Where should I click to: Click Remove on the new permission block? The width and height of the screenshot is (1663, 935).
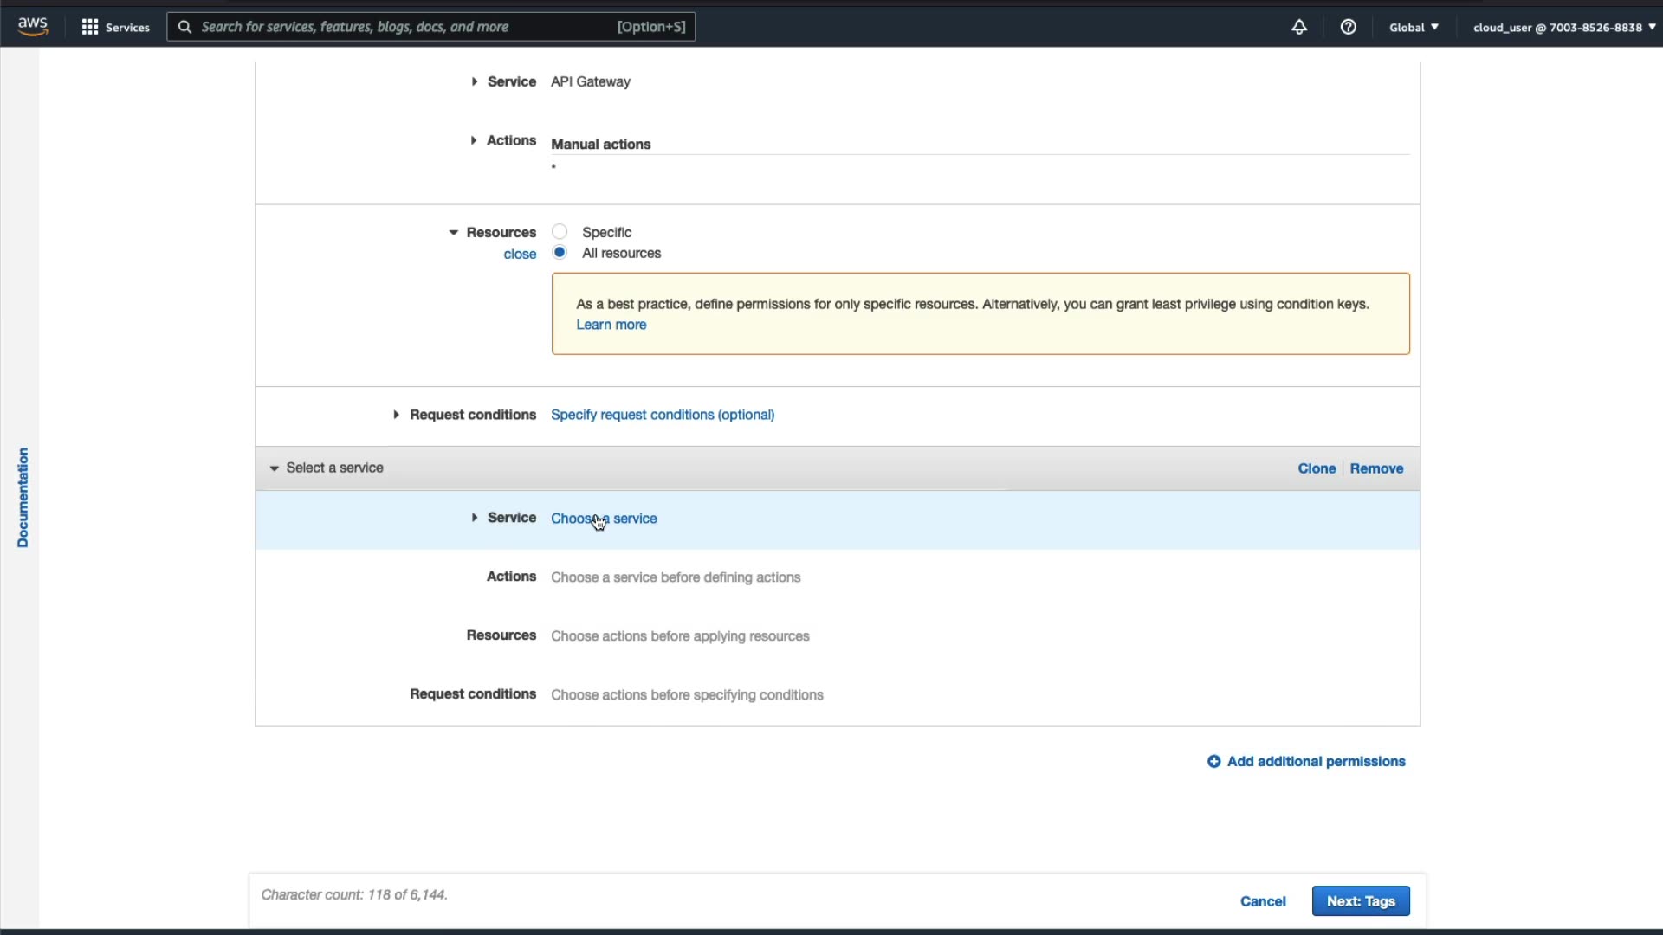(1375, 468)
